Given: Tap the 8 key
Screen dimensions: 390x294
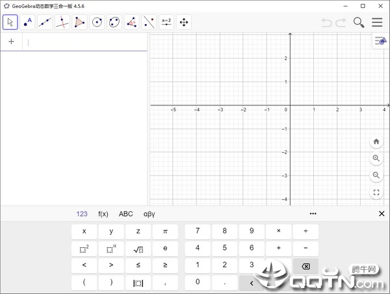Looking at the screenshot, I should pyautogui.click(x=225, y=232).
